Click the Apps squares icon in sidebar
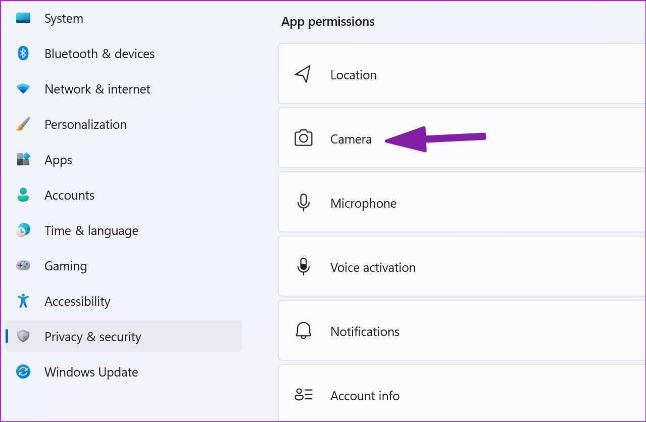This screenshot has width=646, height=422. pyautogui.click(x=23, y=160)
